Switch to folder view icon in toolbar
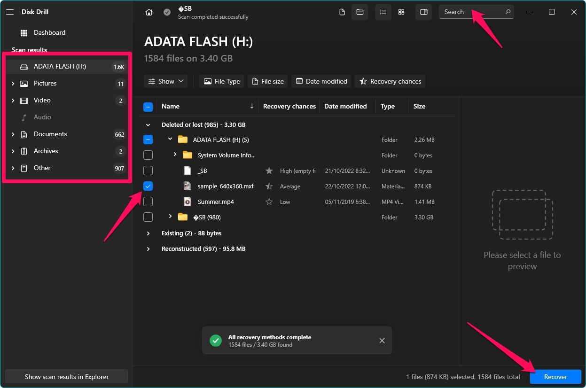 [x=360, y=12]
